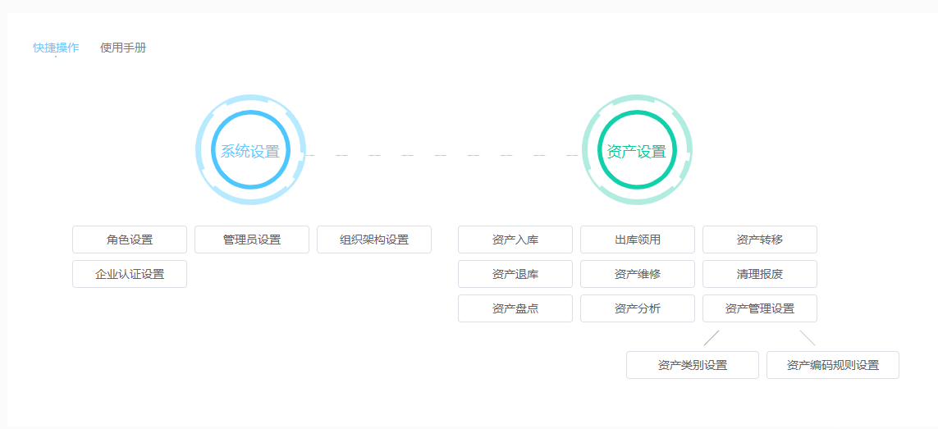This screenshot has height=429, width=938.
Task: Open 企业认证设置
Action: [130, 274]
